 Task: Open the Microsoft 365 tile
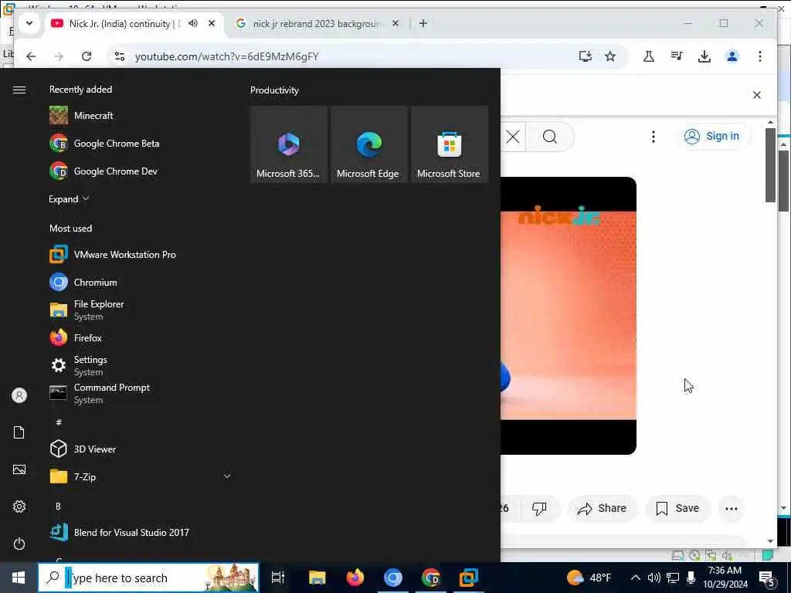click(289, 144)
